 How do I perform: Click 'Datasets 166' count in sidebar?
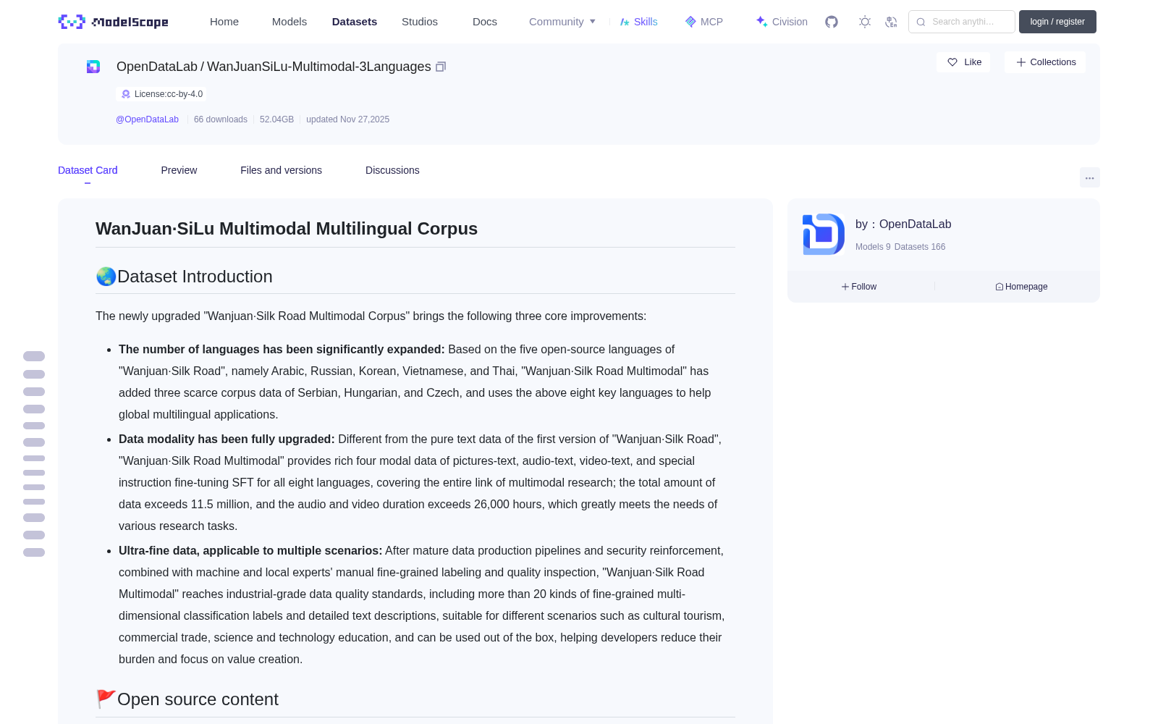point(920,247)
